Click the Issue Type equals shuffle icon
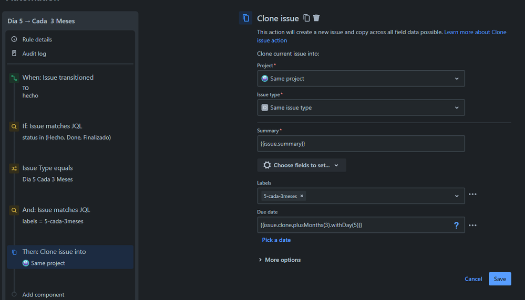The image size is (525, 300). 14,168
